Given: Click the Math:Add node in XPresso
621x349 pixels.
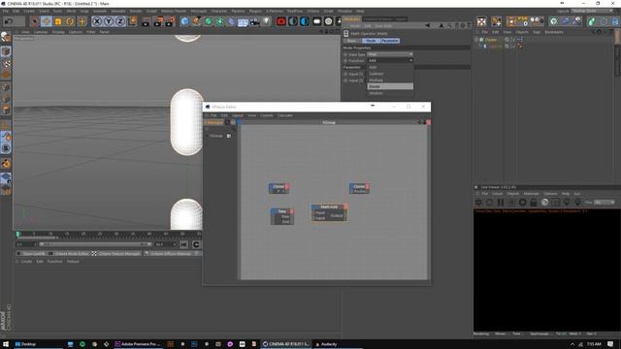Looking at the screenshot, I should [330, 212].
